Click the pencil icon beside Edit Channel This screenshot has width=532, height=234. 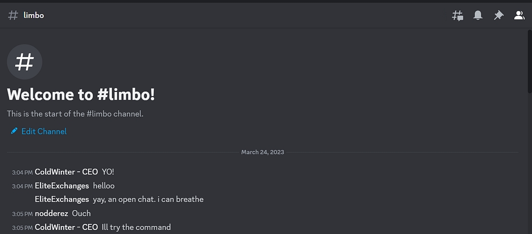[14, 131]
